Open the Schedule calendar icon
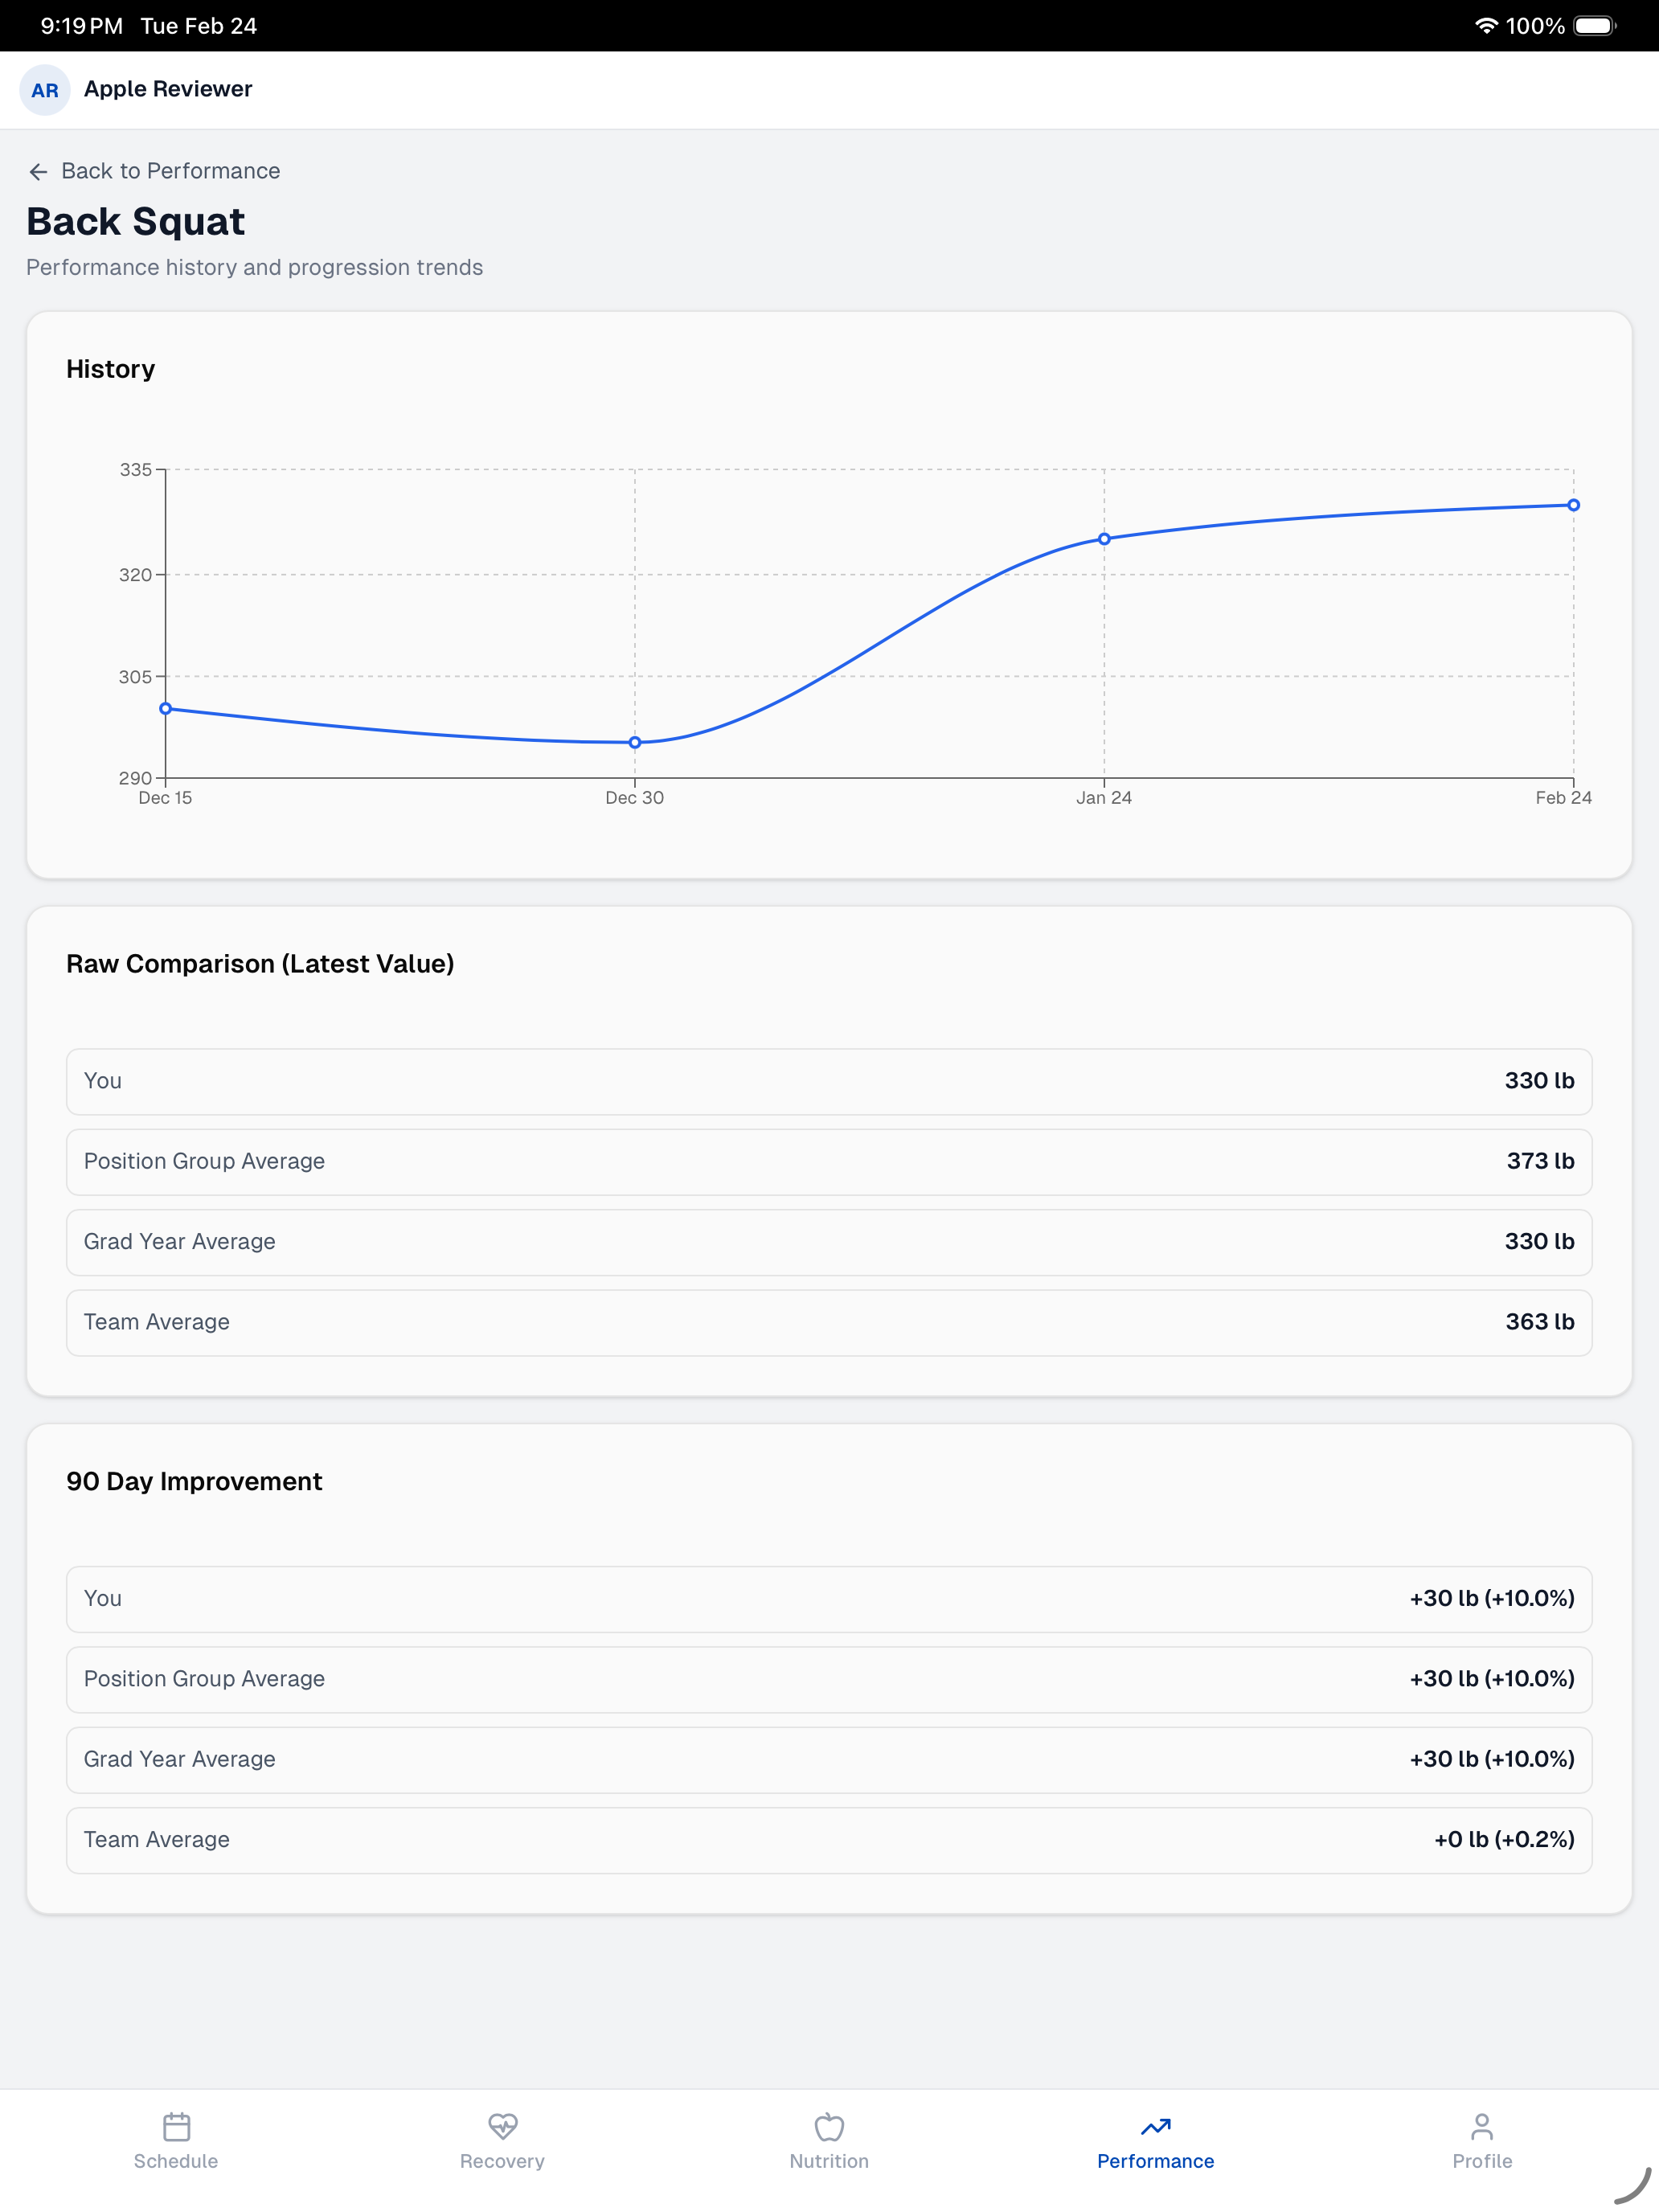 pyautogui.click(x=176, y=2126)
